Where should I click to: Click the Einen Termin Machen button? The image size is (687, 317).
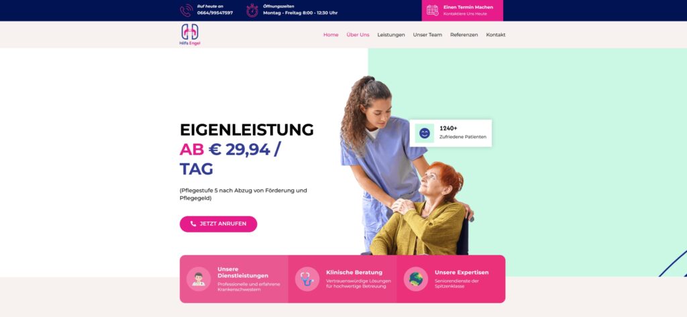(x=462, y=11)
